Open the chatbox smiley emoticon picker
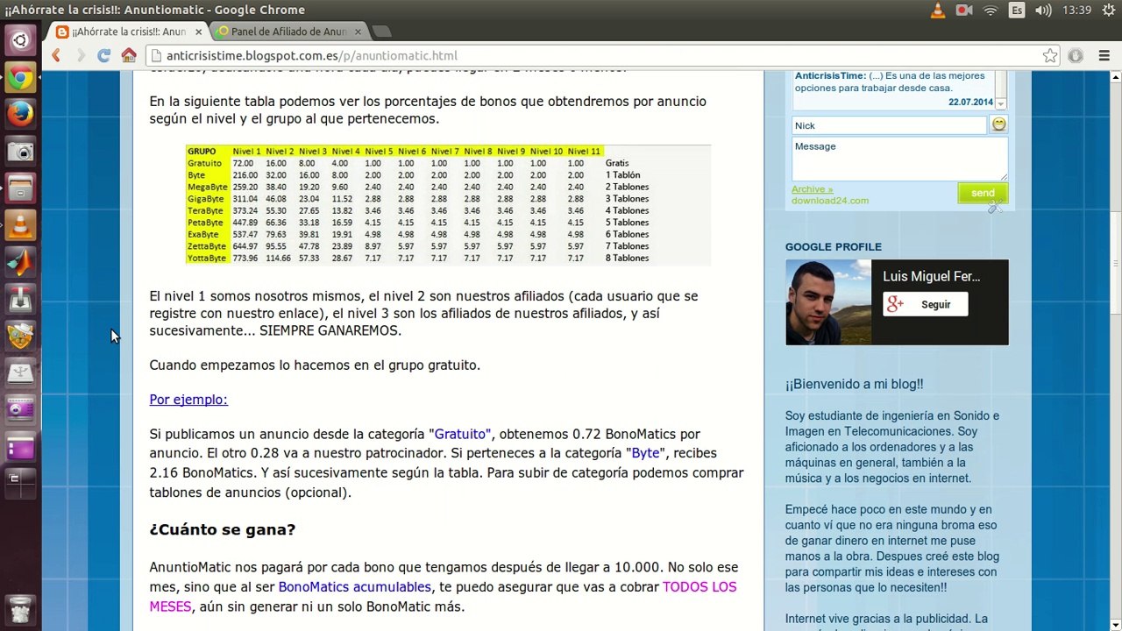The height and width of the screenshot is (631, 1122). (x=998, y=124)
